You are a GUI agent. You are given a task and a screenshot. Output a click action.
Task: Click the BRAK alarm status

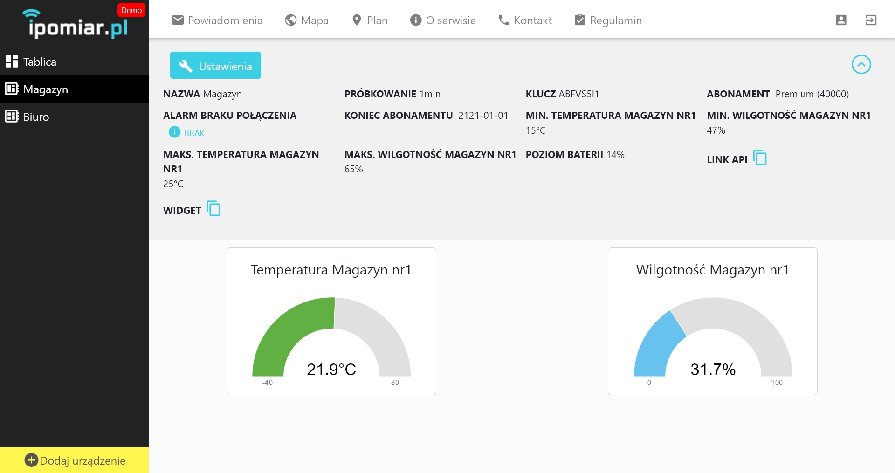click(x=194, y=133)
